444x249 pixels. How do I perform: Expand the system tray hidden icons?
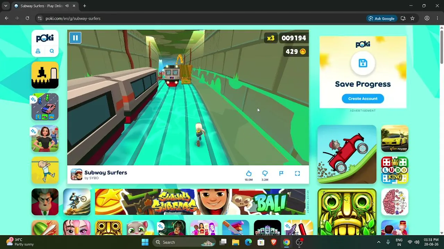click(379, 242)
